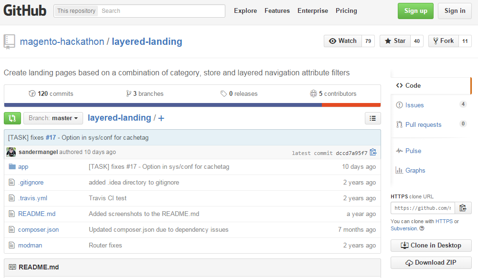Image resolution: width=478 pixels, height=278 pixels.
Task: Open the app folder
Action: tap(23, 167)
